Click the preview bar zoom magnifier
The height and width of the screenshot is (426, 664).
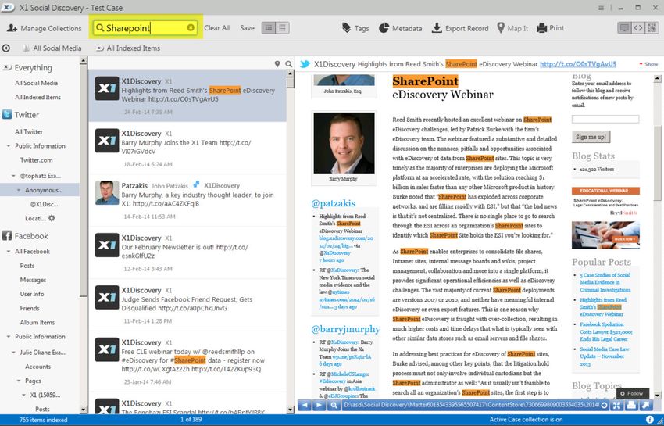[334, 405]
